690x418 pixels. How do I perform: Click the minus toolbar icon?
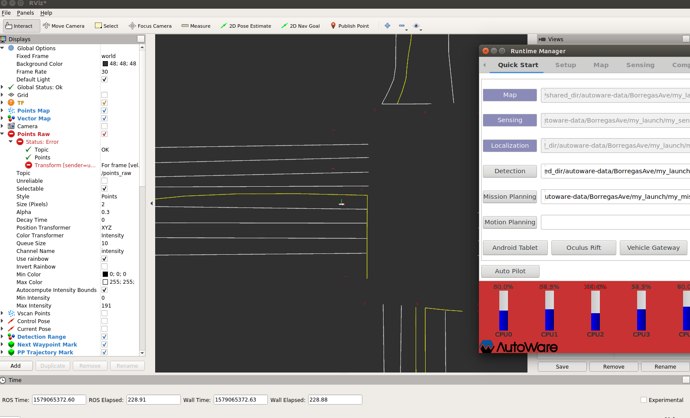pyautogui.click(x=402, y=26)
